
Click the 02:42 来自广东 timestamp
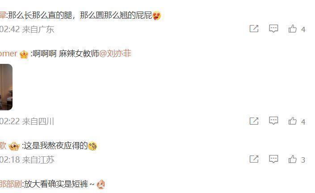coord(27,29)
